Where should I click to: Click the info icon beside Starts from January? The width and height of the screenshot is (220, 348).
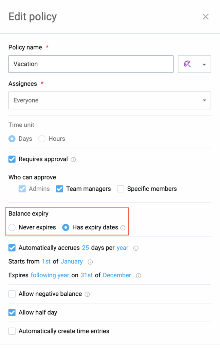90,262
